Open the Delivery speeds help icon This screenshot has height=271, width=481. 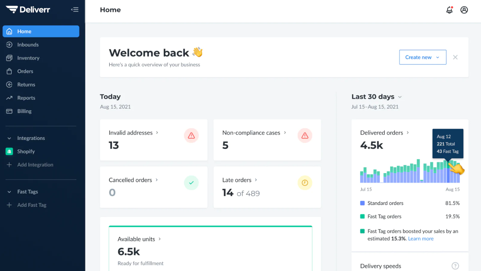455,266
